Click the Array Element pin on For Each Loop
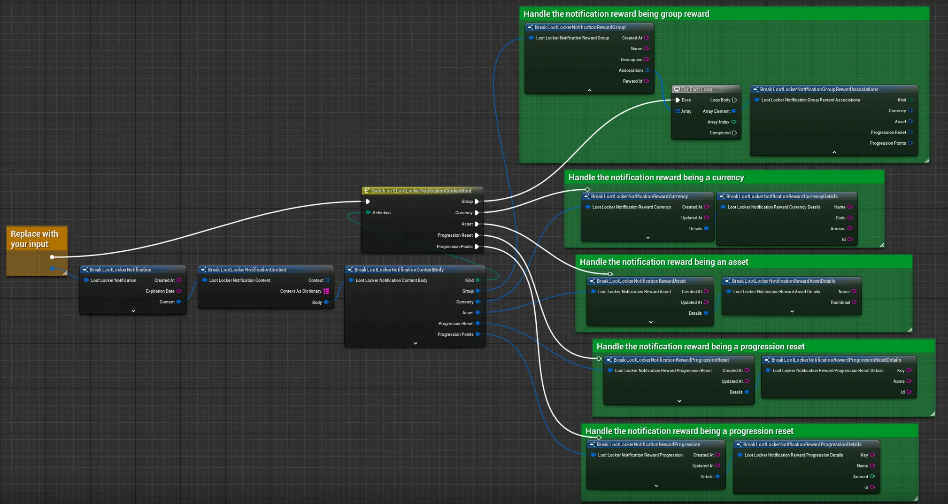 (x=734, y=111)
